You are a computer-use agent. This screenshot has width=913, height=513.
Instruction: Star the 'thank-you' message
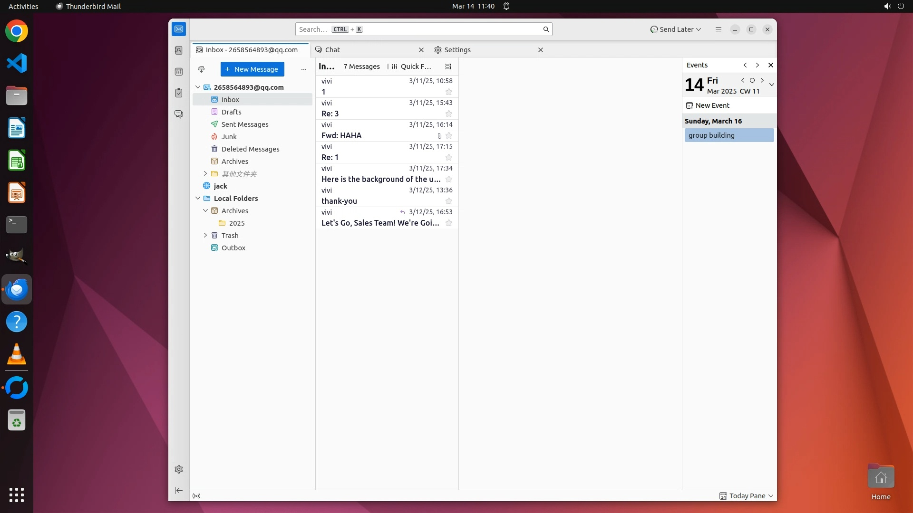[x=448, y=201]
